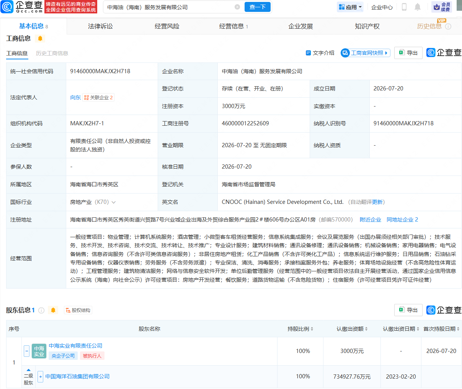Click the VIP member renewal icon
This screenshot has height=389, width=462.
442,7
